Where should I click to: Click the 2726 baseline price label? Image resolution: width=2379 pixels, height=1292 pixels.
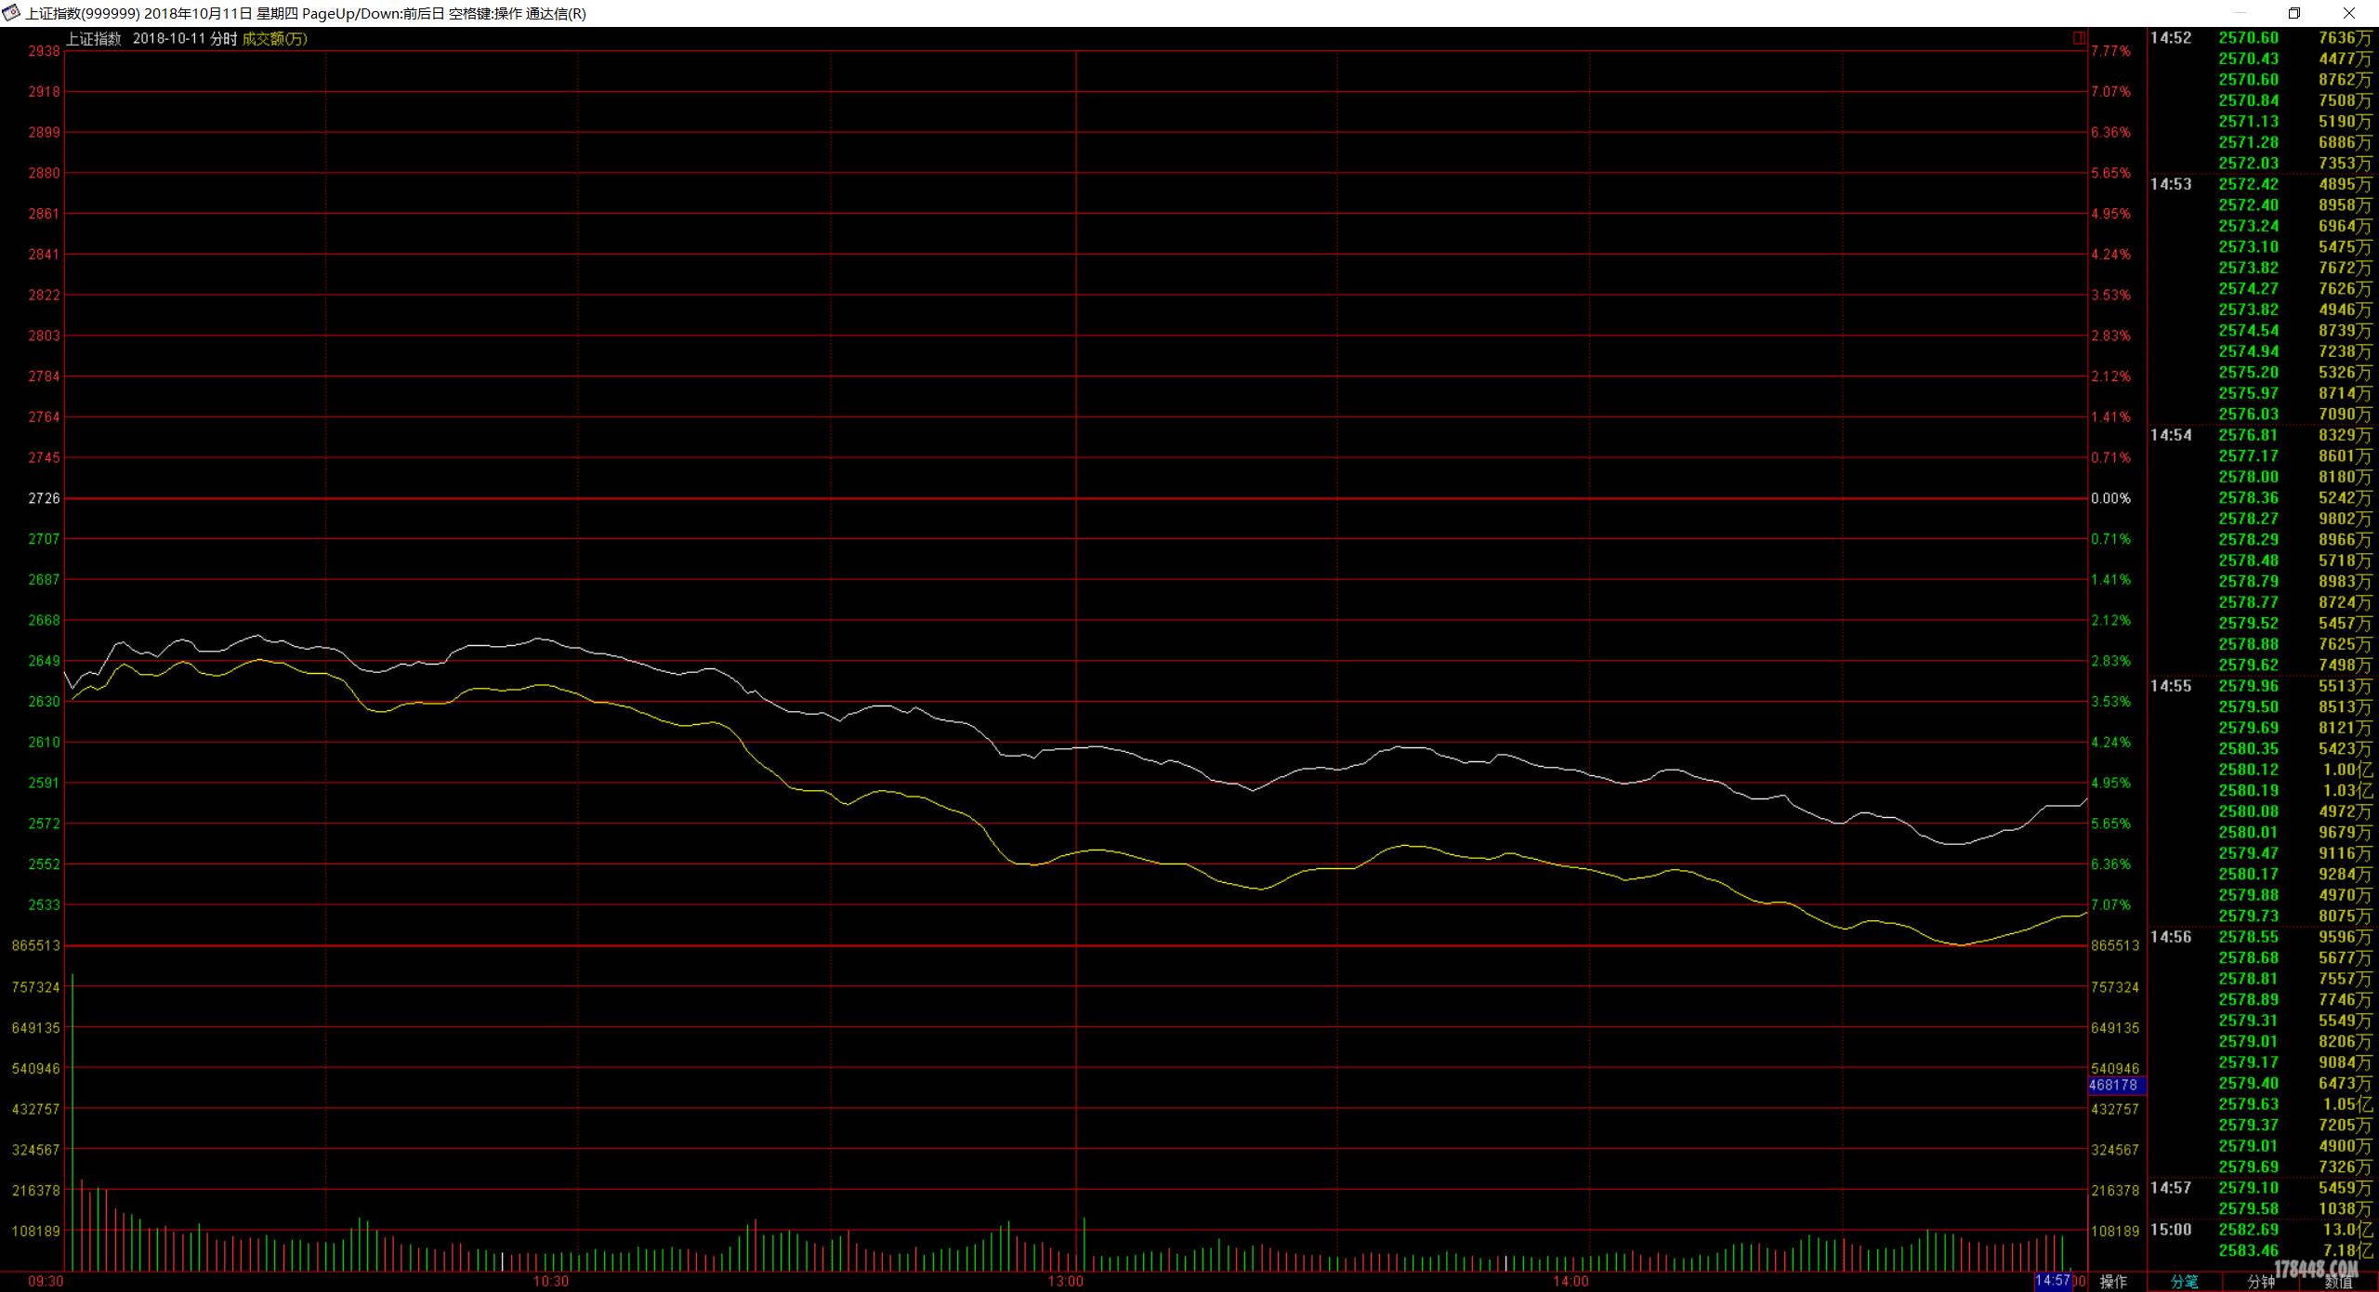(44, 499)
